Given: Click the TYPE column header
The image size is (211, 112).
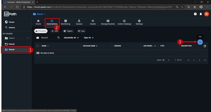Looking at the screenshot, I should [162, 46].
